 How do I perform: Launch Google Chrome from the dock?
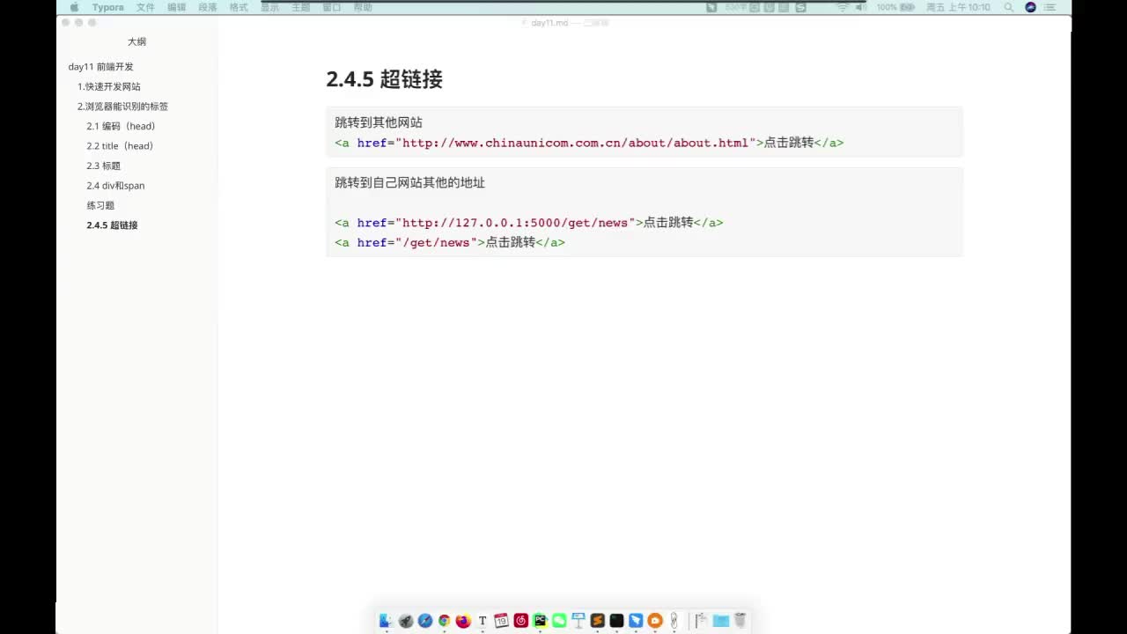coord(445,621)
